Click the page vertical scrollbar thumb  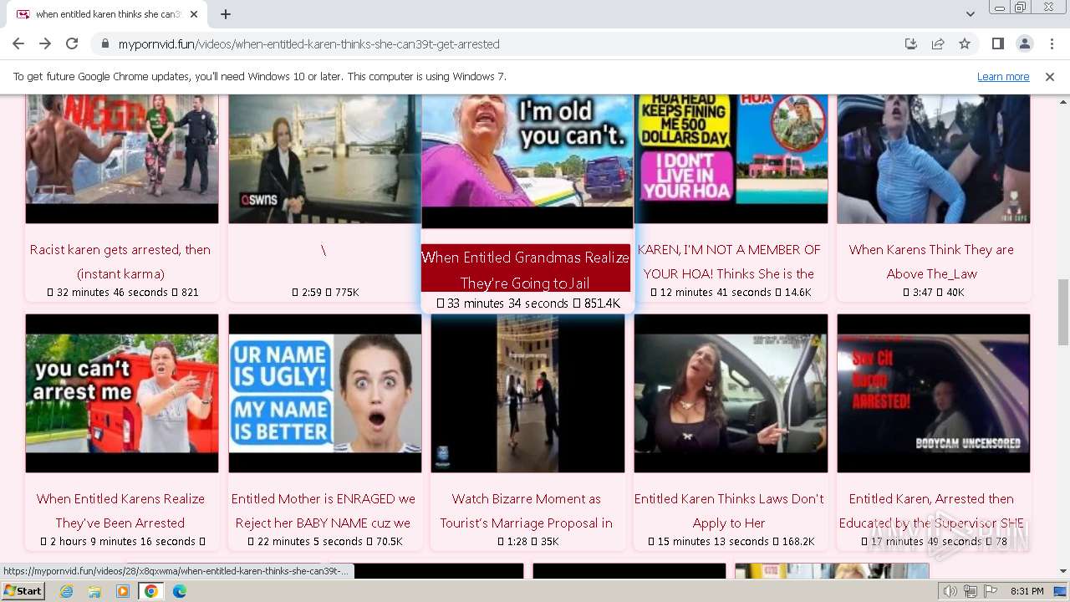[x=1062, y=312]
